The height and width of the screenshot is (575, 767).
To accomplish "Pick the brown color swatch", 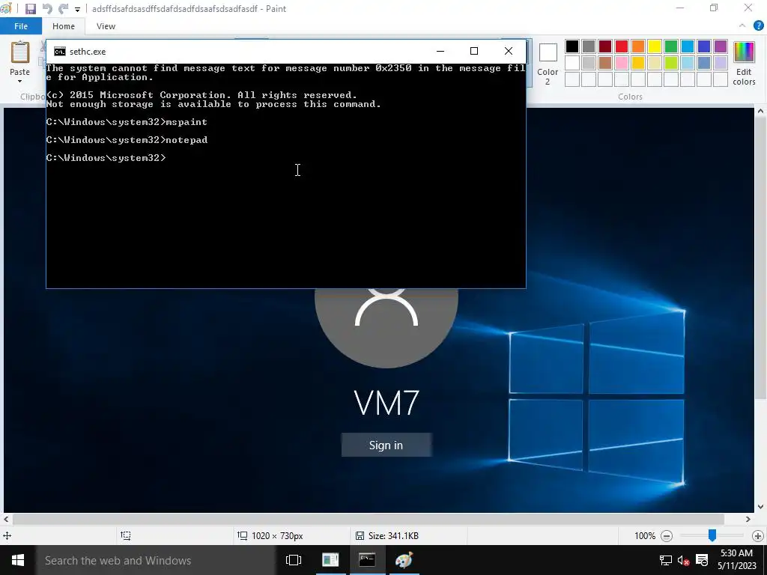I will pos(605,63).
